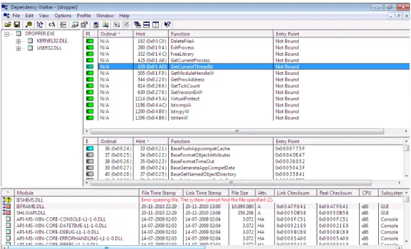The width and height of the screenshot is (411, 249).
Task: Open the Help menu
Action: coord(124,15)
